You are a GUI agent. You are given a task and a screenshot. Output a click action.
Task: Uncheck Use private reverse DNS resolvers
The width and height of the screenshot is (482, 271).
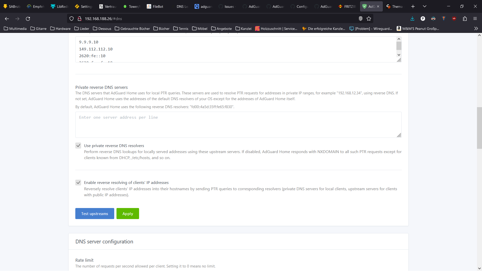[x=78, y=146]
